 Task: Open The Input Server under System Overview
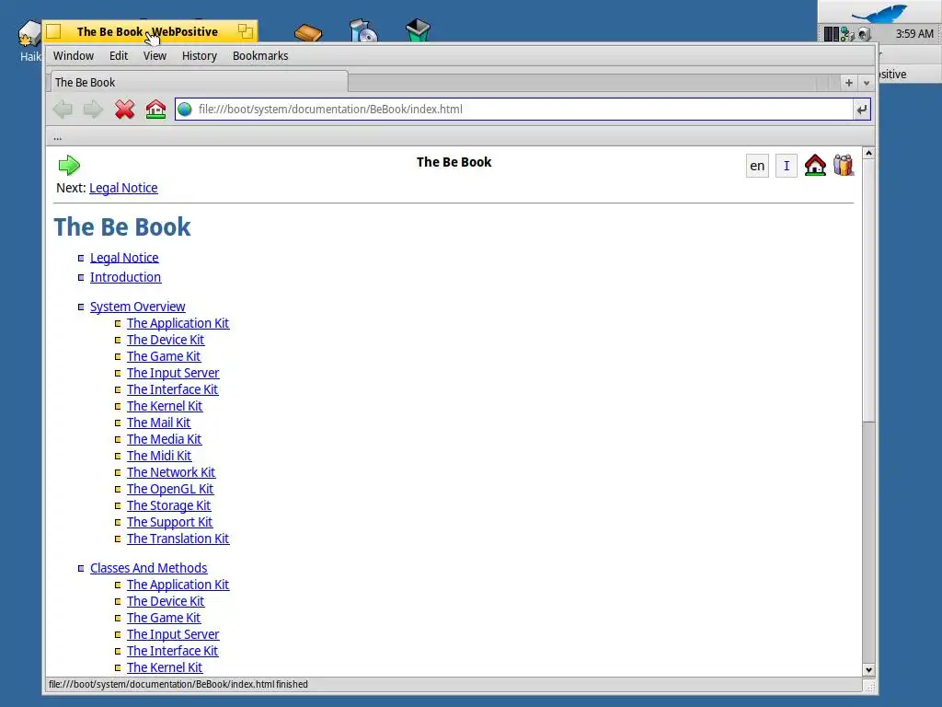(x=173, y=374)
